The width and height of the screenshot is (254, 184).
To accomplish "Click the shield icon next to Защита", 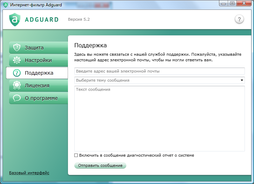I will pyautogui.click(x=17, y=48).
